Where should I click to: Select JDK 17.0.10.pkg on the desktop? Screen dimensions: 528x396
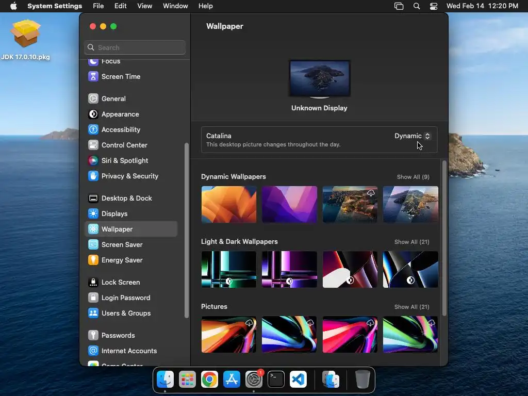tap(26, 40)
